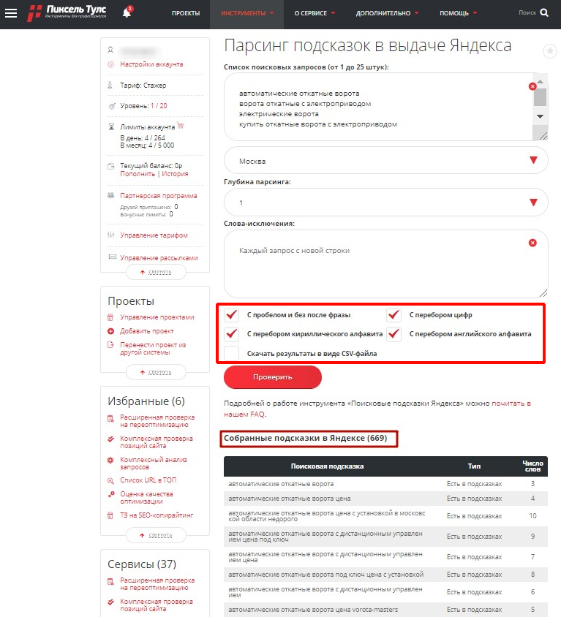Image resolution: width=561 pixels, height=617 pixels.
Task: Click icon beside Перенести проект из другой системы
Action: [110, 345]
